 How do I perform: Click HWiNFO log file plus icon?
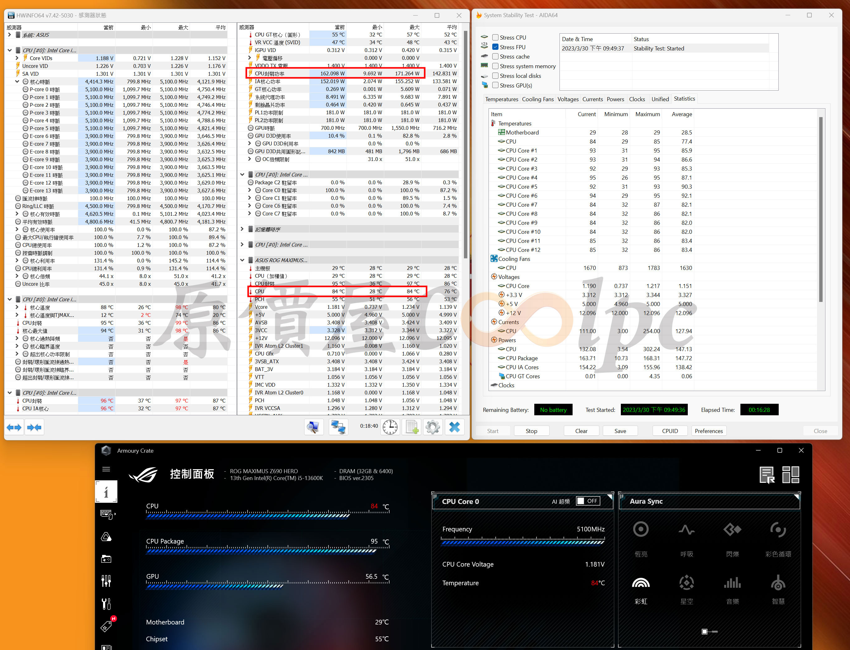click(412, 427)
